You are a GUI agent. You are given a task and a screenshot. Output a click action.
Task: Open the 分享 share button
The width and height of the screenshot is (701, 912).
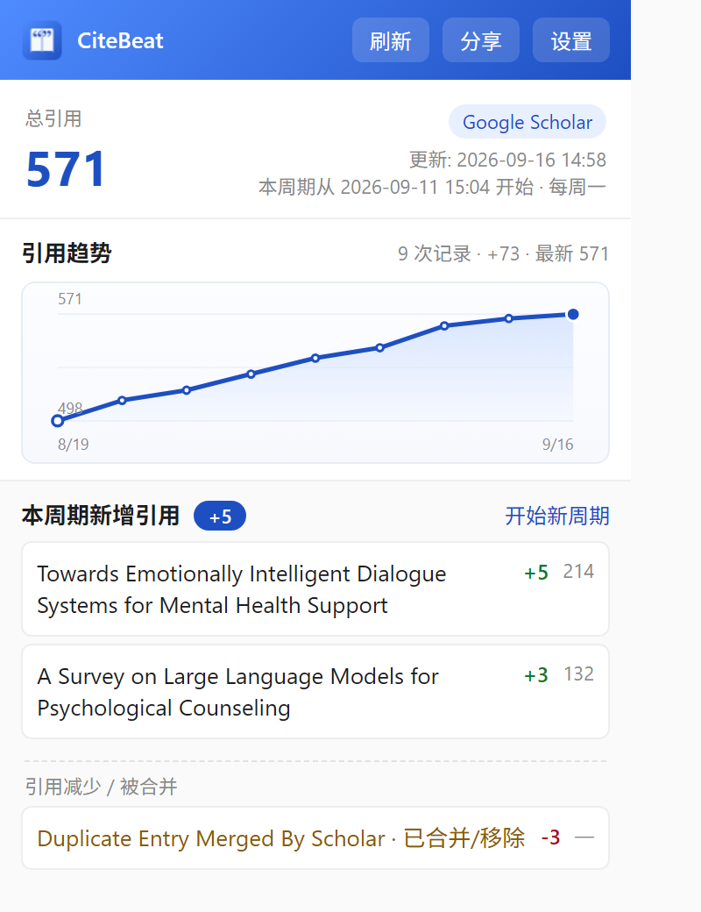pyautogui.click(x=481, y=40)
